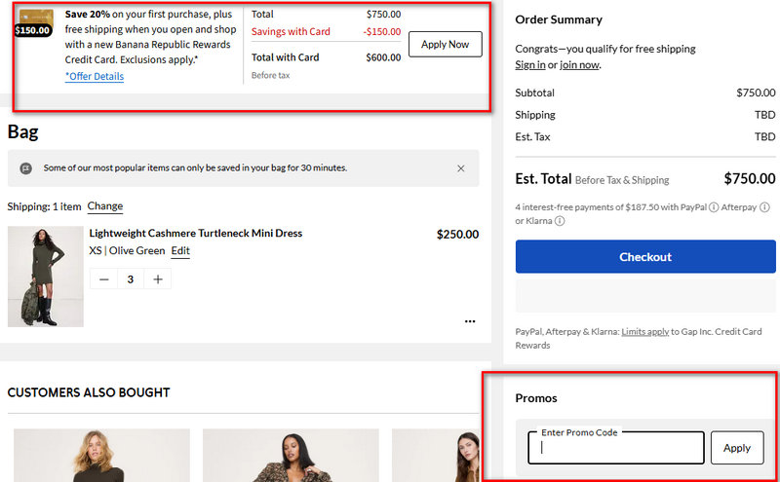Image resolution: width=780 pixels, height=482 pixels.
Task: Edit the XS Olive Green selection
Action: pyautogui.click(x=180, y=251)
